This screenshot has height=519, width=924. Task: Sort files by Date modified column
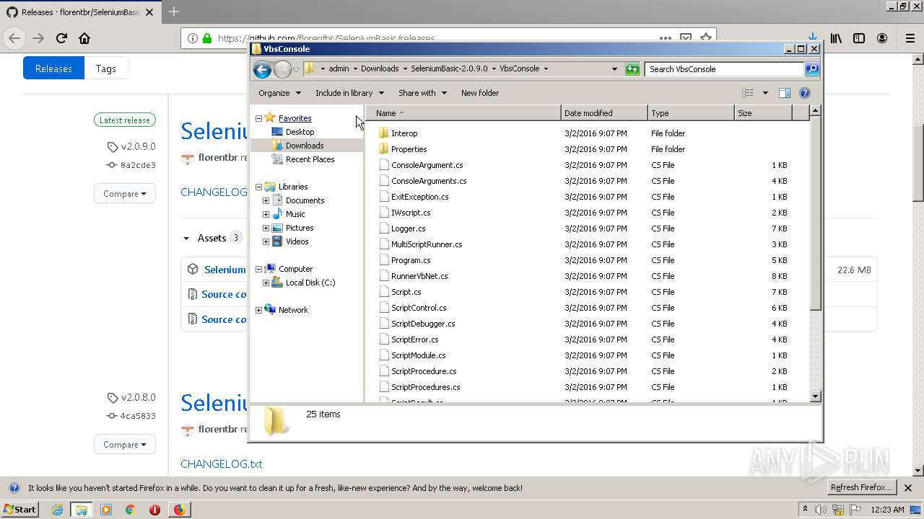604,113
